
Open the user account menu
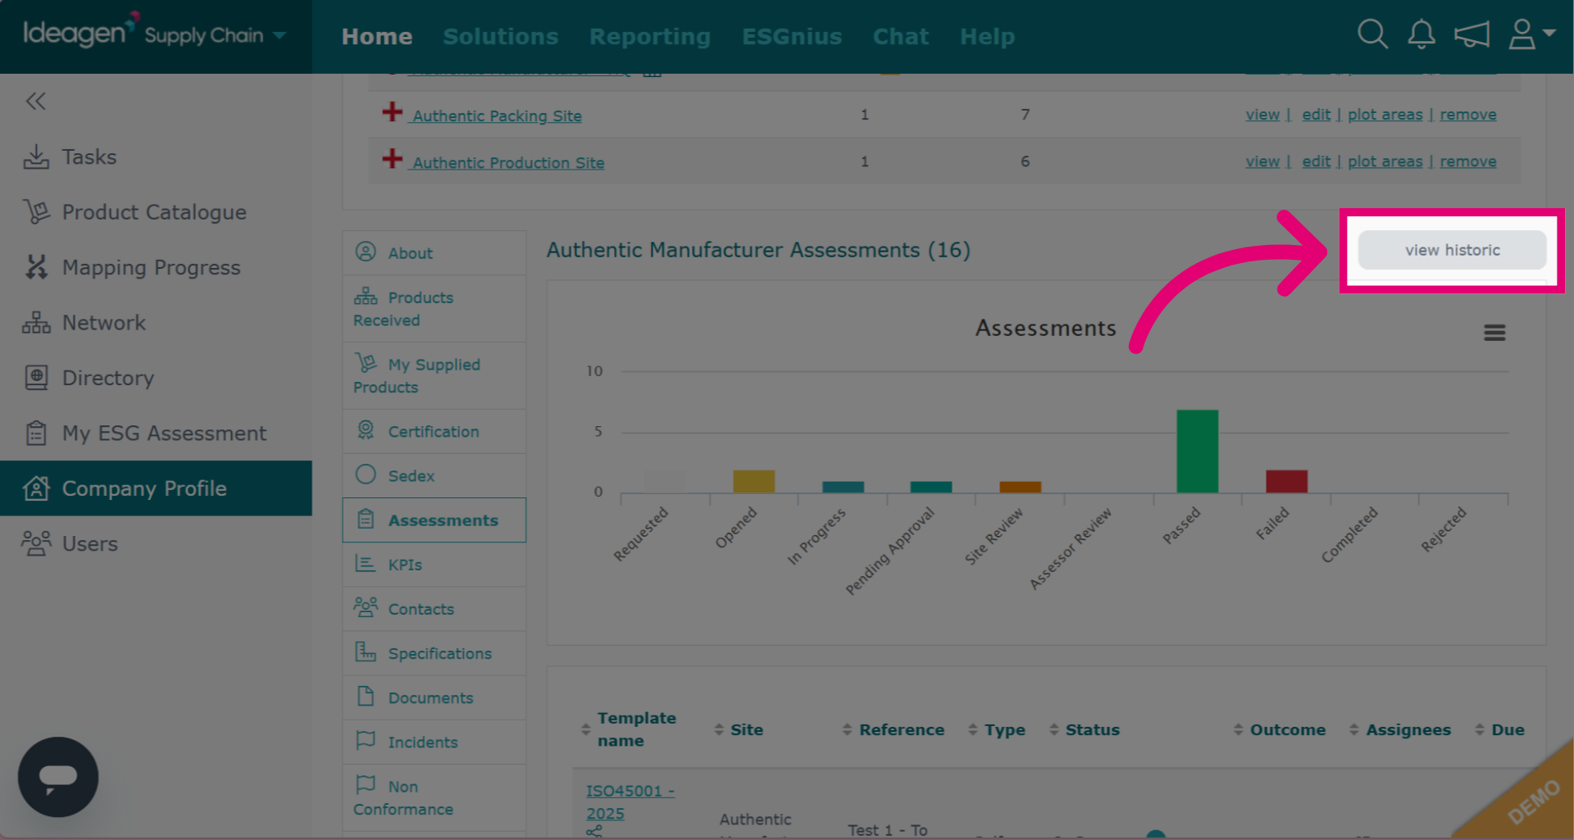click(x=1531, y=35)
